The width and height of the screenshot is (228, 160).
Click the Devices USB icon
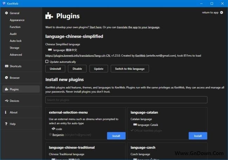pos(7,100)
